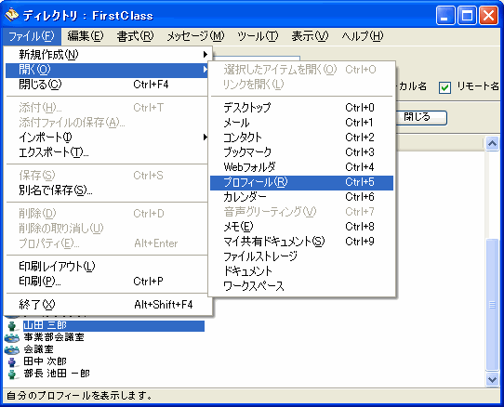Screen dimensions: 504x407
Task: Click the 閉じる button
Action: [420, 117]
